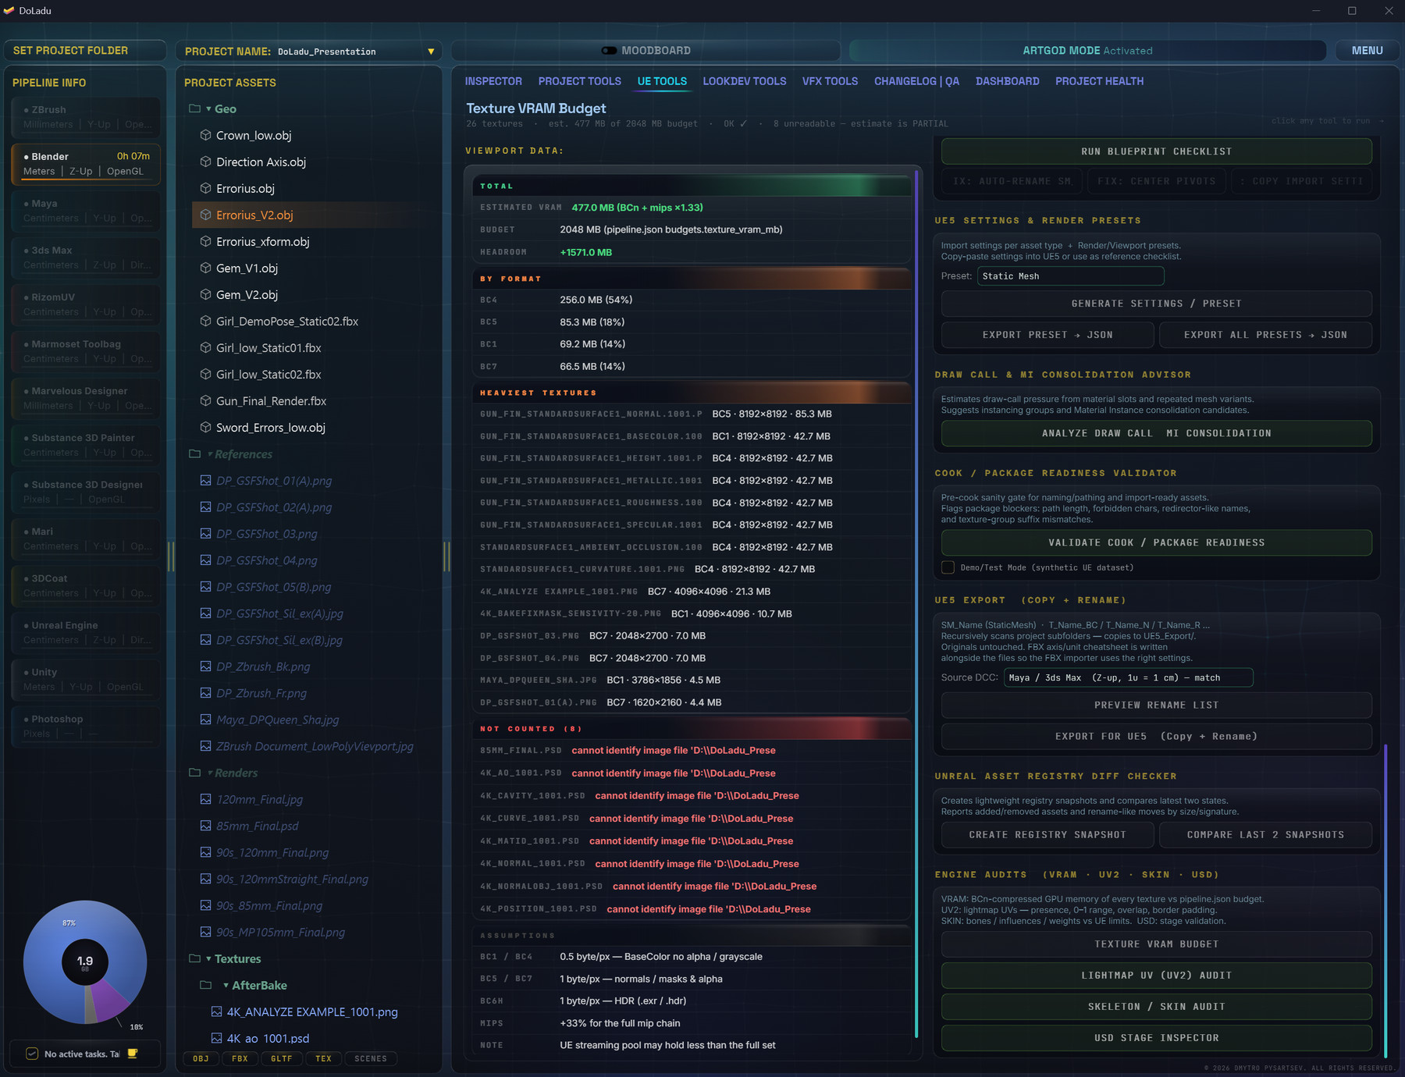The height and width of the screenshot is (1077, 1405).
Task: Collapse the References folder arrow
Action: pos(209,454)
